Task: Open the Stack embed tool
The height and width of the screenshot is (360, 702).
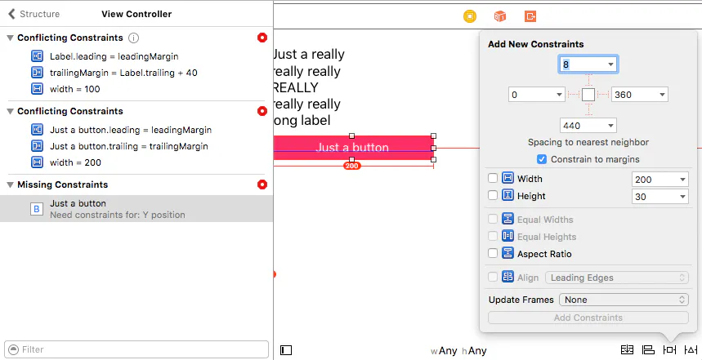Action: (628, 349)
